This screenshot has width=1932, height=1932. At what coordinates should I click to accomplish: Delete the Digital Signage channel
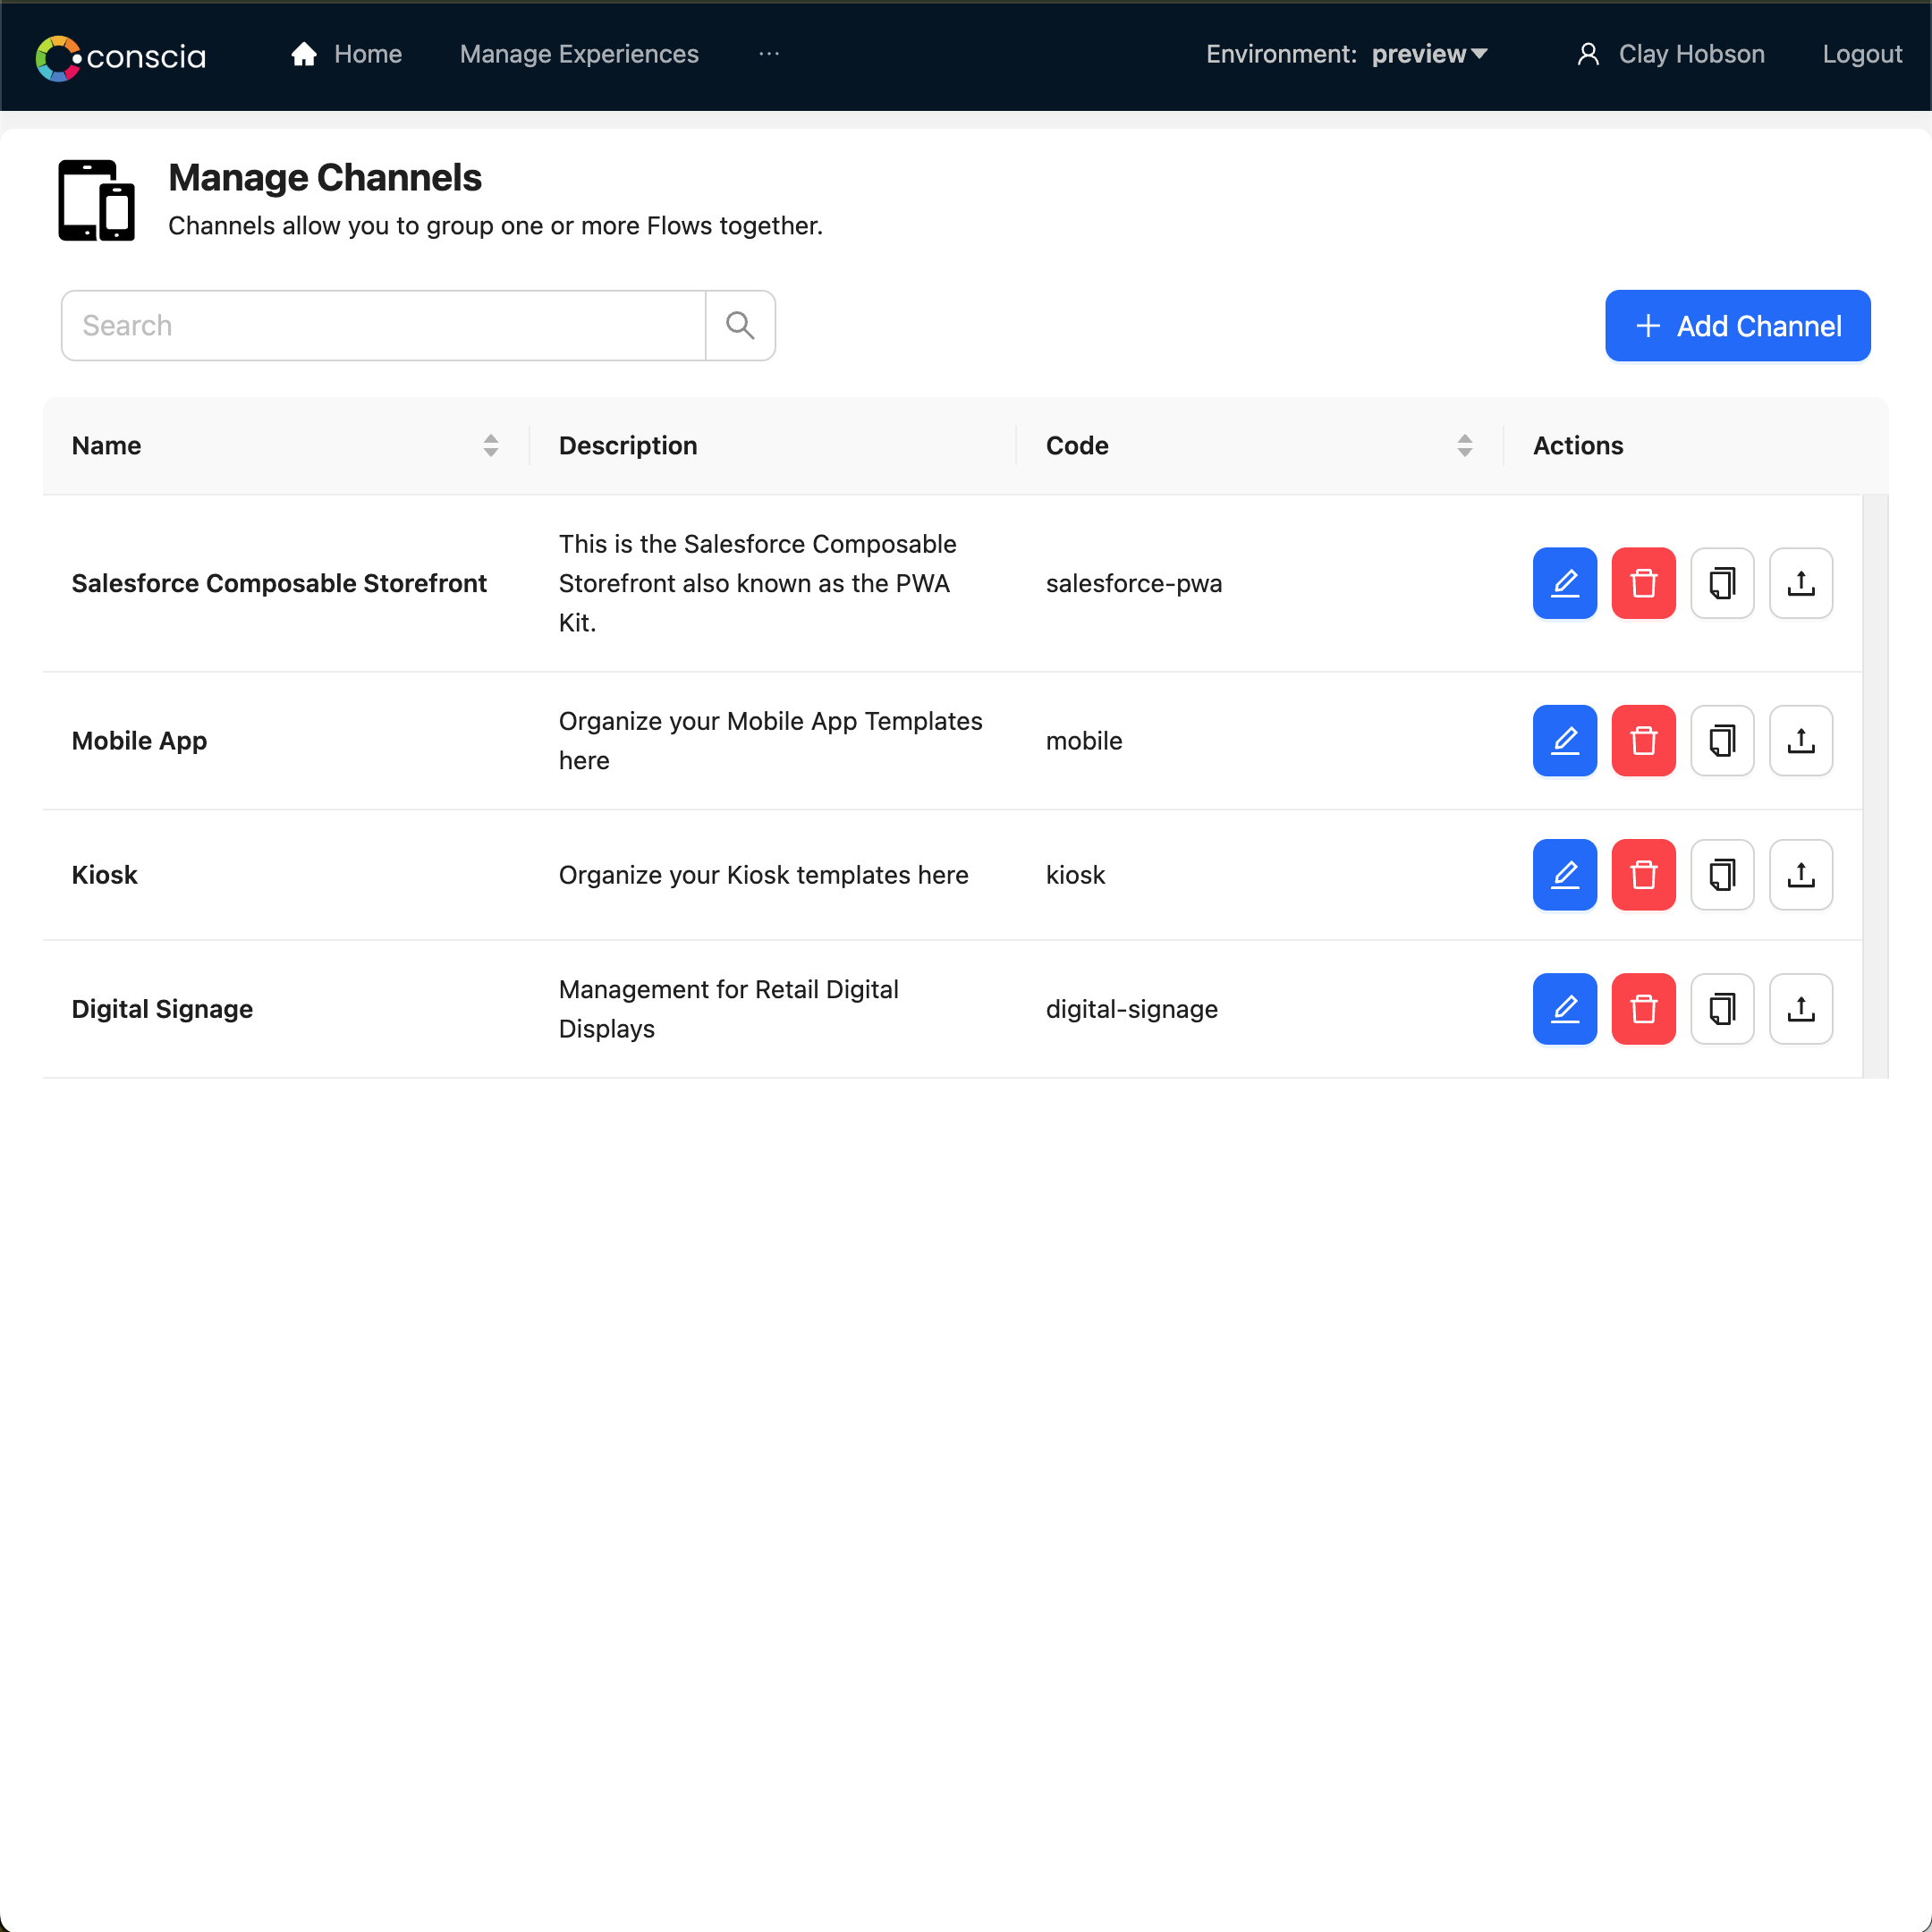click(1644, 1009)
